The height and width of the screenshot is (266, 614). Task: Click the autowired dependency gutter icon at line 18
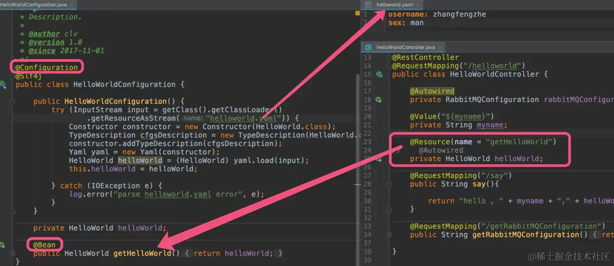coord(379,100)
